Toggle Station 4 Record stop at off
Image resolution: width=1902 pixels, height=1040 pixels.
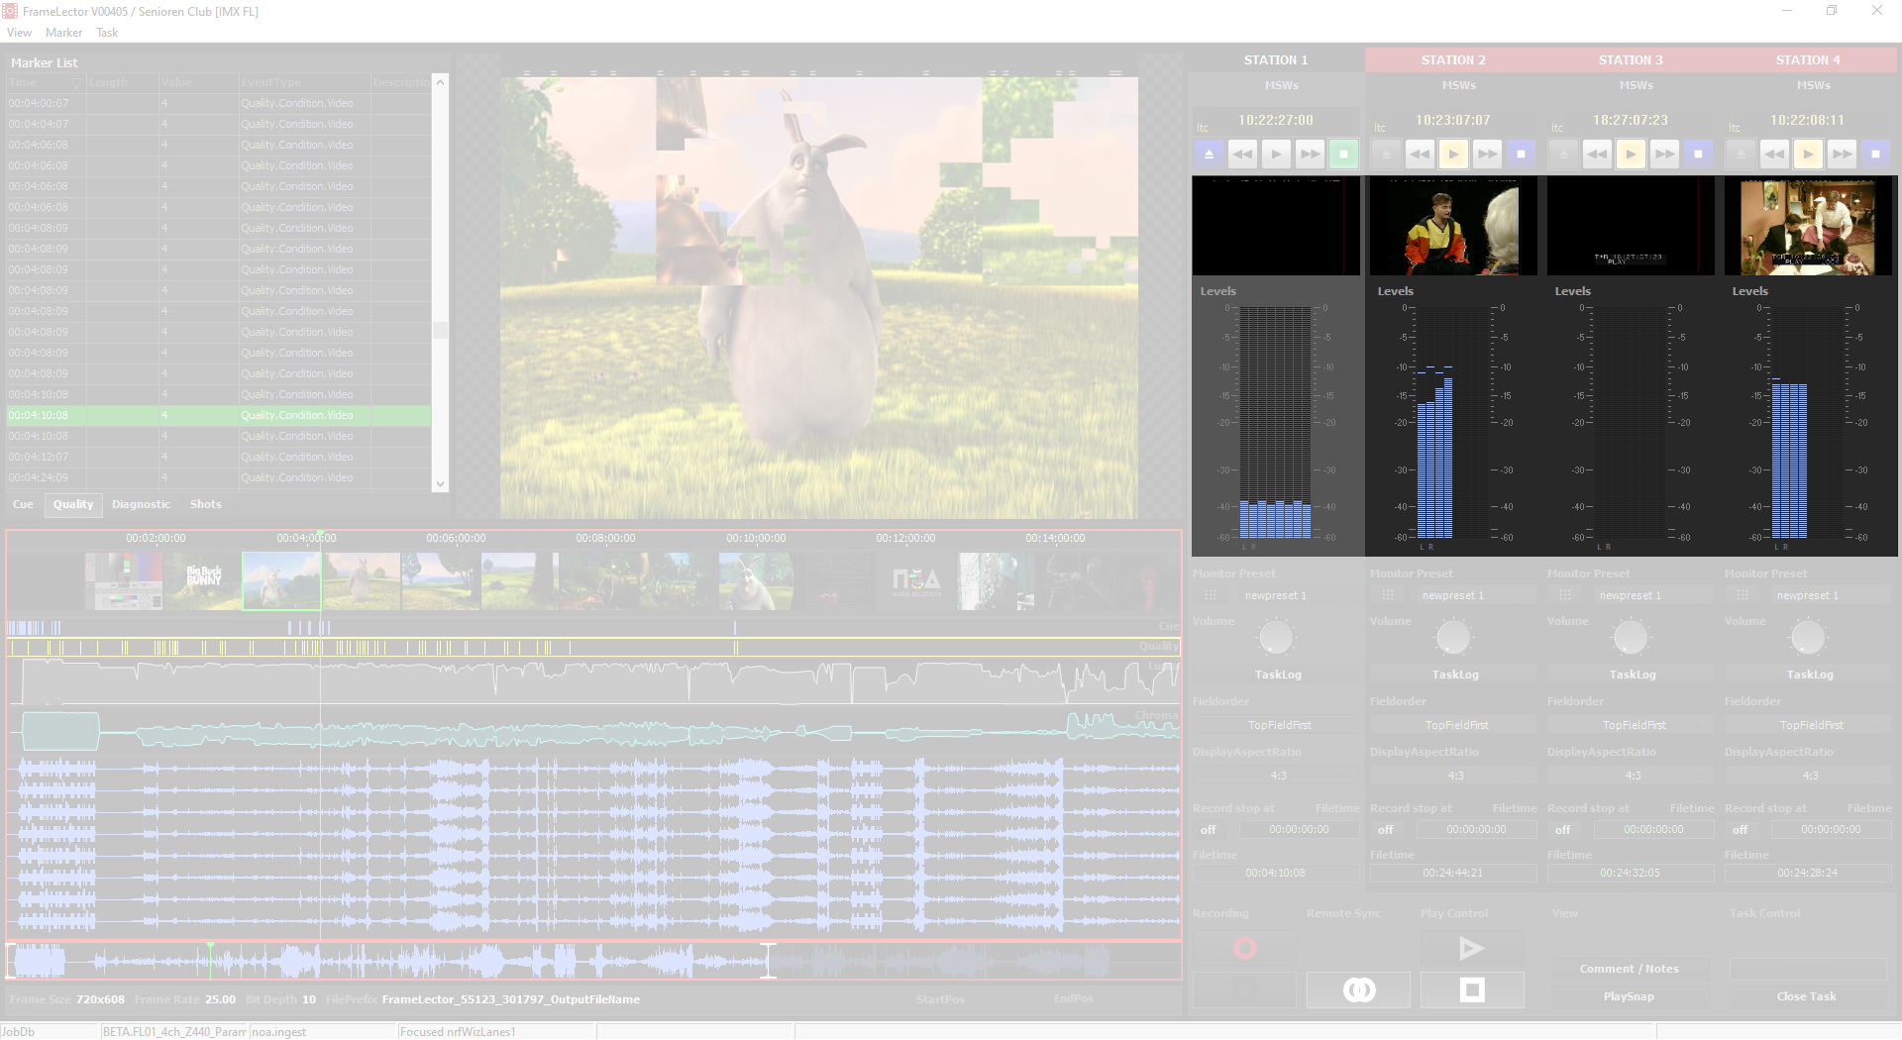click(x=1741, y=830)
